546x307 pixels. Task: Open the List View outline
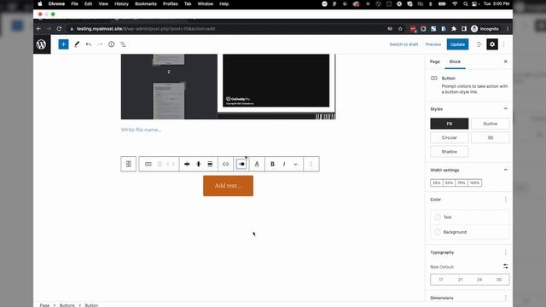point(123,44)
